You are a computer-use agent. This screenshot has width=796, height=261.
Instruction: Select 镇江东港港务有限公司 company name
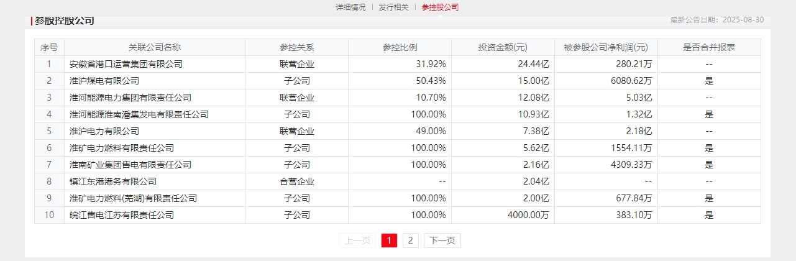tap(113, 181)
